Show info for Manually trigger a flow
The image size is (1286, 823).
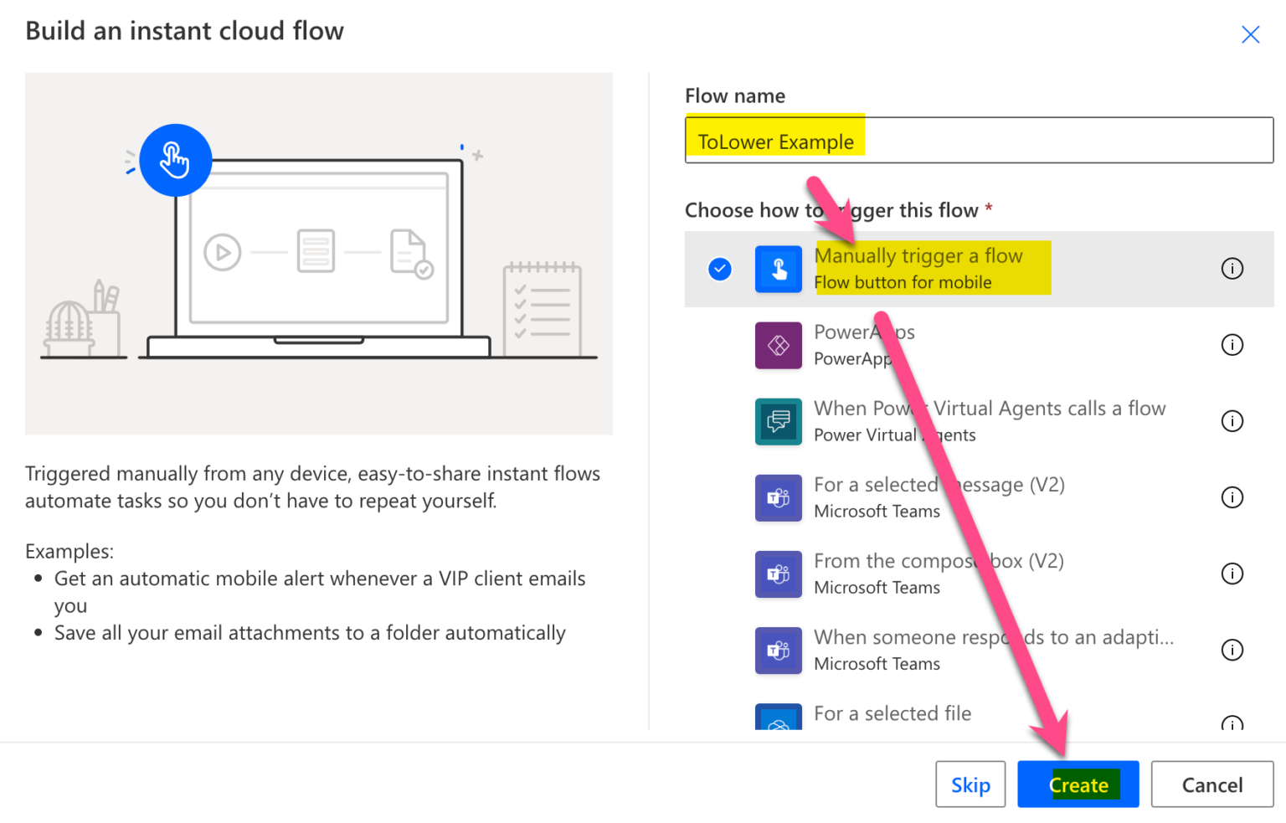coord(1232,269)
